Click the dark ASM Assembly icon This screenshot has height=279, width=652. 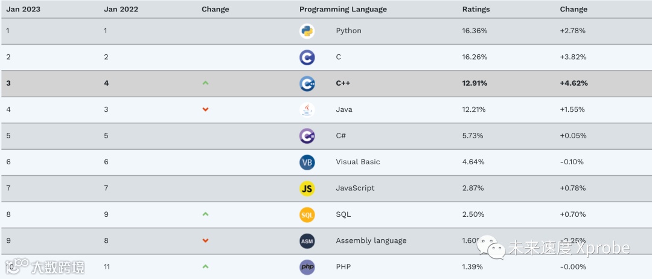[x=307, y=241]
